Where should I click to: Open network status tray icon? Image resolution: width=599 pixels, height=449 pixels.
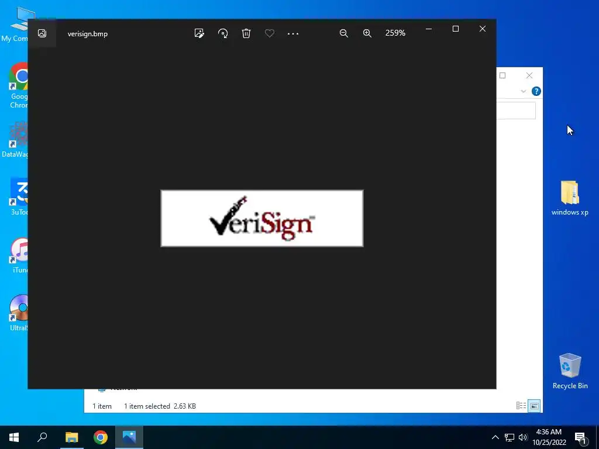[510, 437]
